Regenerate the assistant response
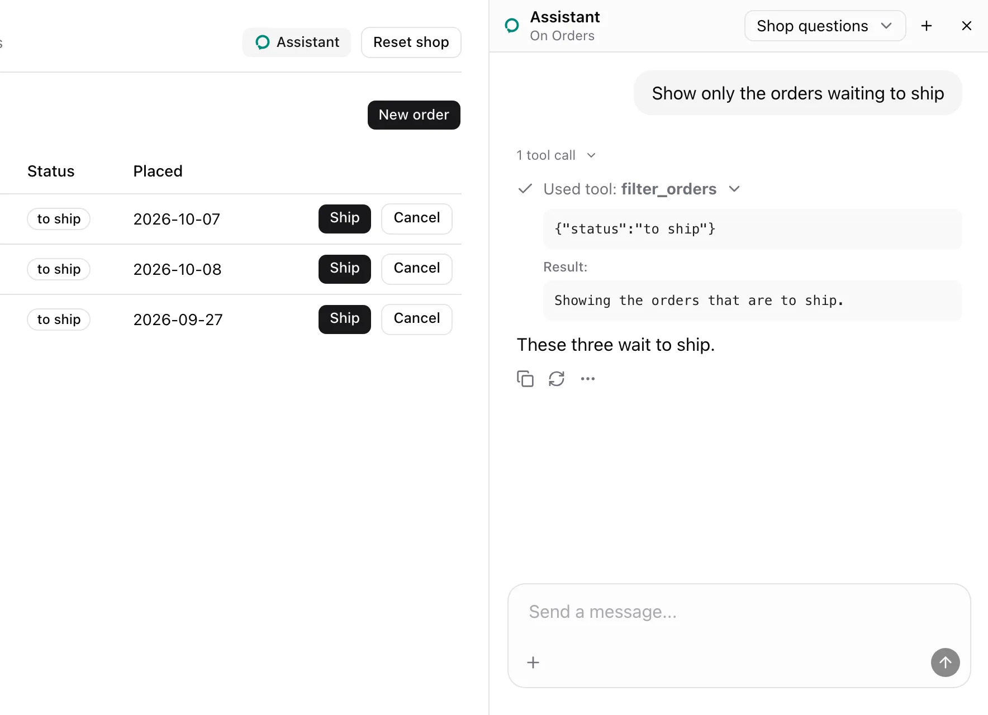Viewport: 988px width, 715px height. coord(557,379)
